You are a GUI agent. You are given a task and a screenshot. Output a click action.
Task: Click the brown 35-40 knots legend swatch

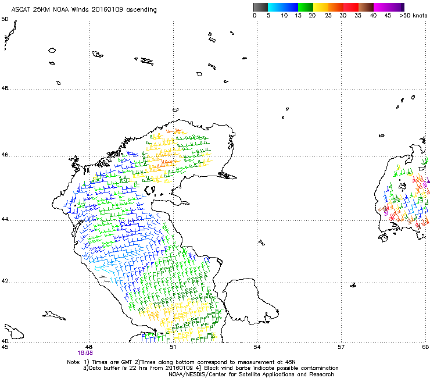point(366,7)
